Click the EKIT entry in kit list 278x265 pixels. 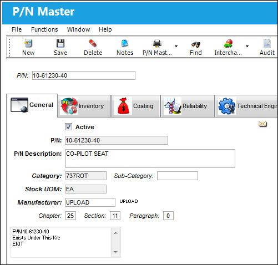18,244
